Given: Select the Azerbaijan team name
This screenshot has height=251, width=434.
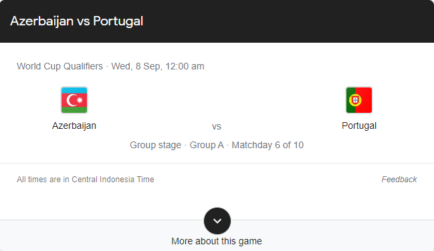Looking at the screenshot, I should pos(74,125).
